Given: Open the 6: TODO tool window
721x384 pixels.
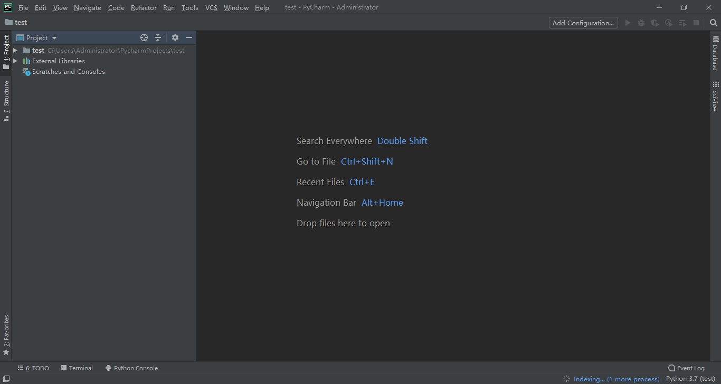Looking at the screenshot, I should click(33, 368).
